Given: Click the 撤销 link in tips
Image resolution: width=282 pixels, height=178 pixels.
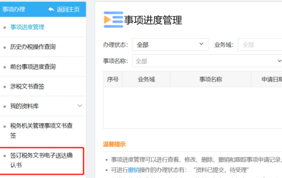Looking at the screenshot, I should coord(134,170).
